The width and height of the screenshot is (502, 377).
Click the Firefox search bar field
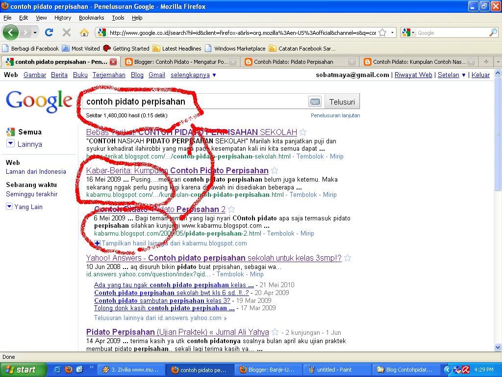[452, 33]
